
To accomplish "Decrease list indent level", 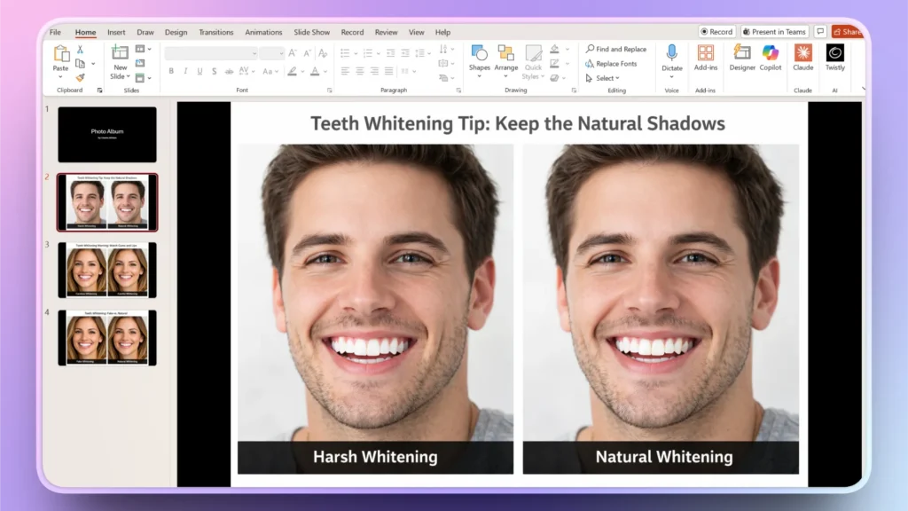I will (391, 52).
